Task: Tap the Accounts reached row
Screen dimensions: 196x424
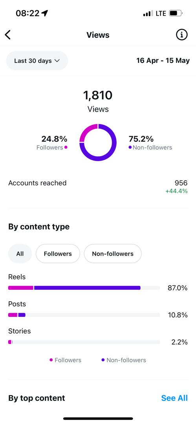Action: coord(98,186)
